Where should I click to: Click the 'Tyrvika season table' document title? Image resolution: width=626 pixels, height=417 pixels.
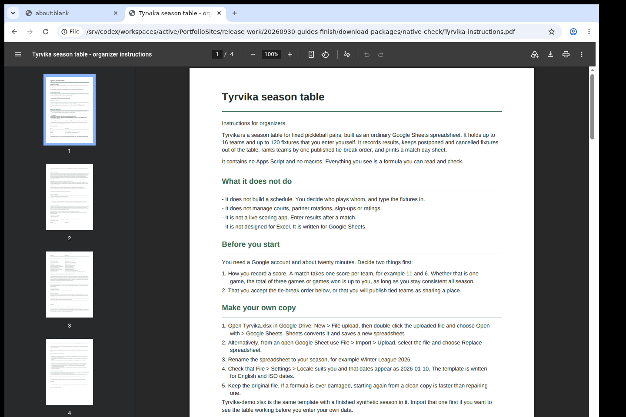pos(273,97)
